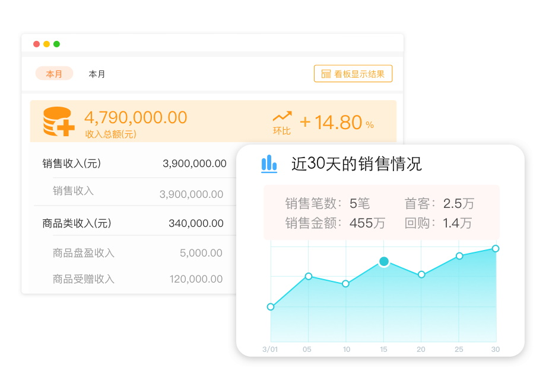Viewport: 546px width, 391px height.
Task: Click the orange coin stack income icon
Action: click(59, 122)
